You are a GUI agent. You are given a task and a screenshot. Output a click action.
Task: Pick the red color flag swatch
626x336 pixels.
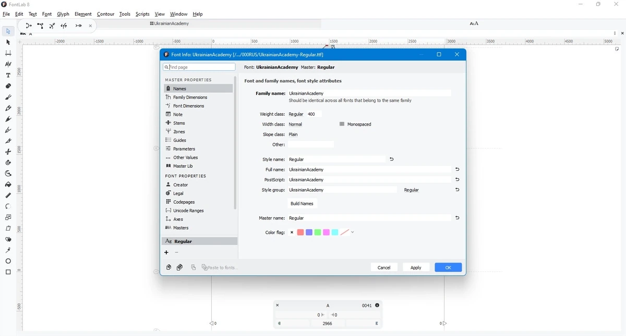(x=300, y=232)
